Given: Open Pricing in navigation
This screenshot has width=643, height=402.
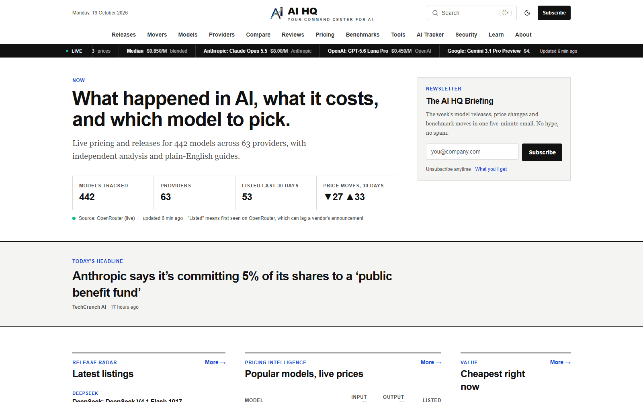Looking at the screenshot, I should point(325,35).
